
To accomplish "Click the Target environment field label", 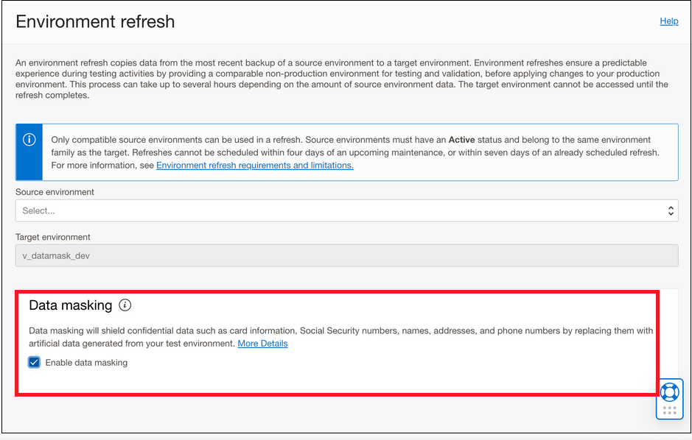I will click(53, 237).
